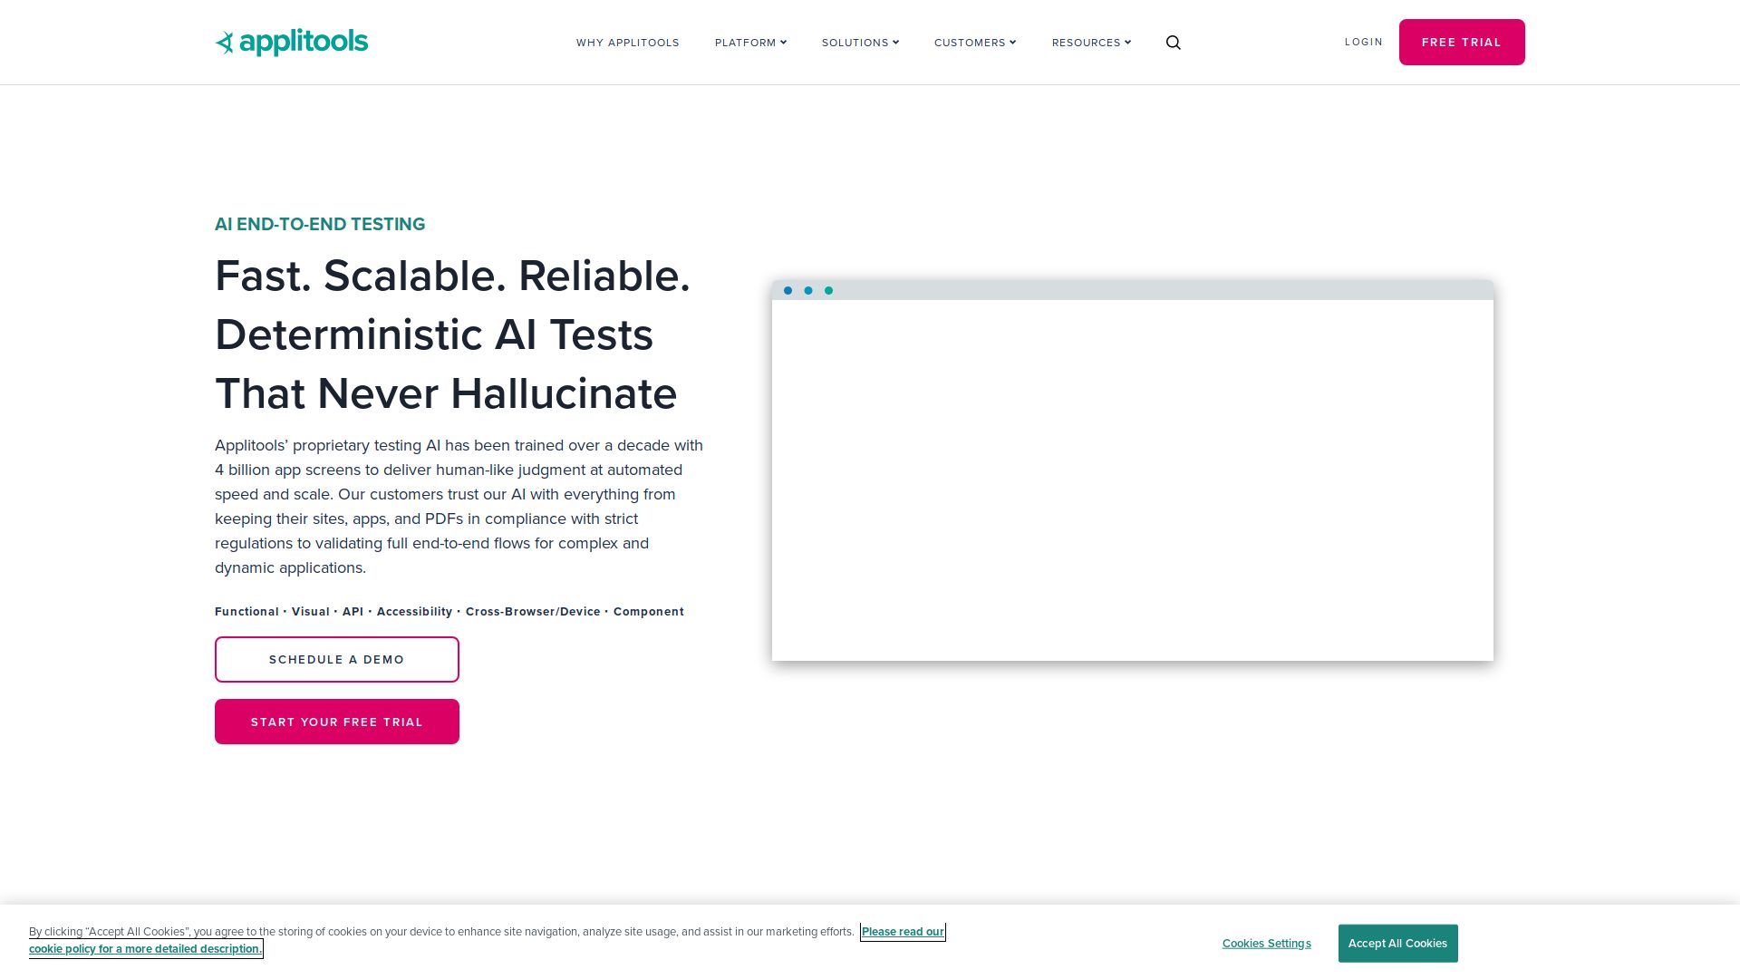
Task: Click the Applitools logo
Action: pyautogui.click(x=292, y=42)
